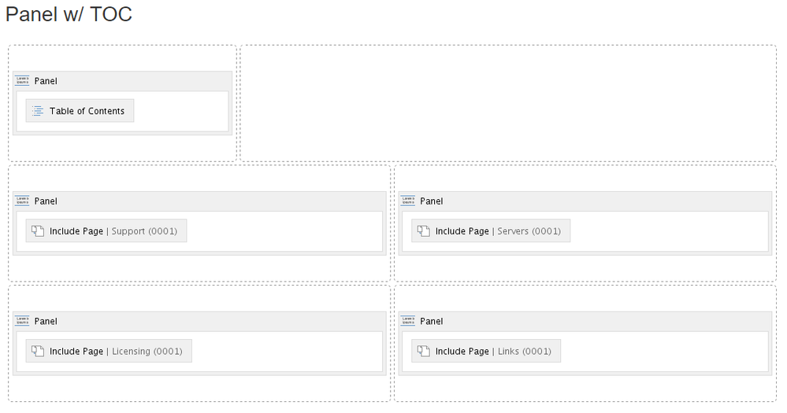Click the Table of Contents macro icon
This screenshot has width=787, height=413.
coord(38,111)
